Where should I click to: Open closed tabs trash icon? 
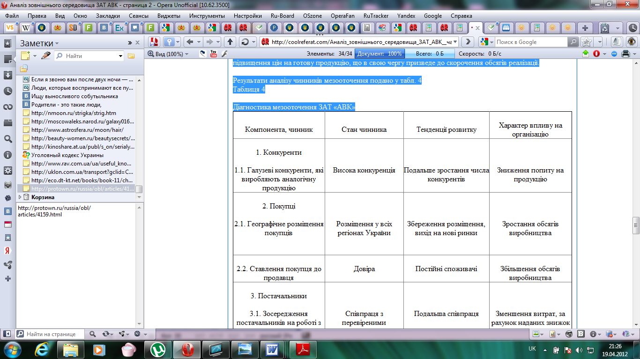pyautogui.click(x=605, y=28)
